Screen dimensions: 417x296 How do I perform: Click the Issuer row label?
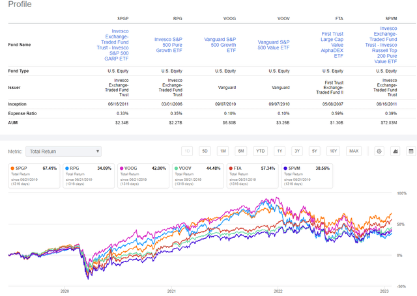[x=14, y=88]
